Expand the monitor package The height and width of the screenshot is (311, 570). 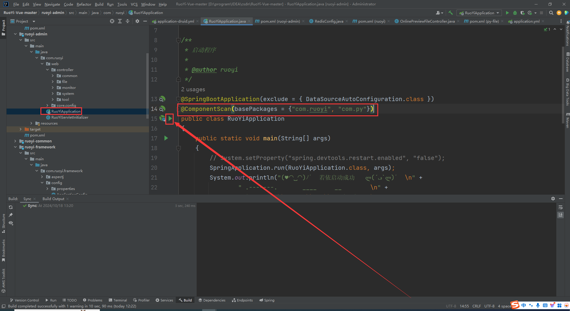pos(53,87)
